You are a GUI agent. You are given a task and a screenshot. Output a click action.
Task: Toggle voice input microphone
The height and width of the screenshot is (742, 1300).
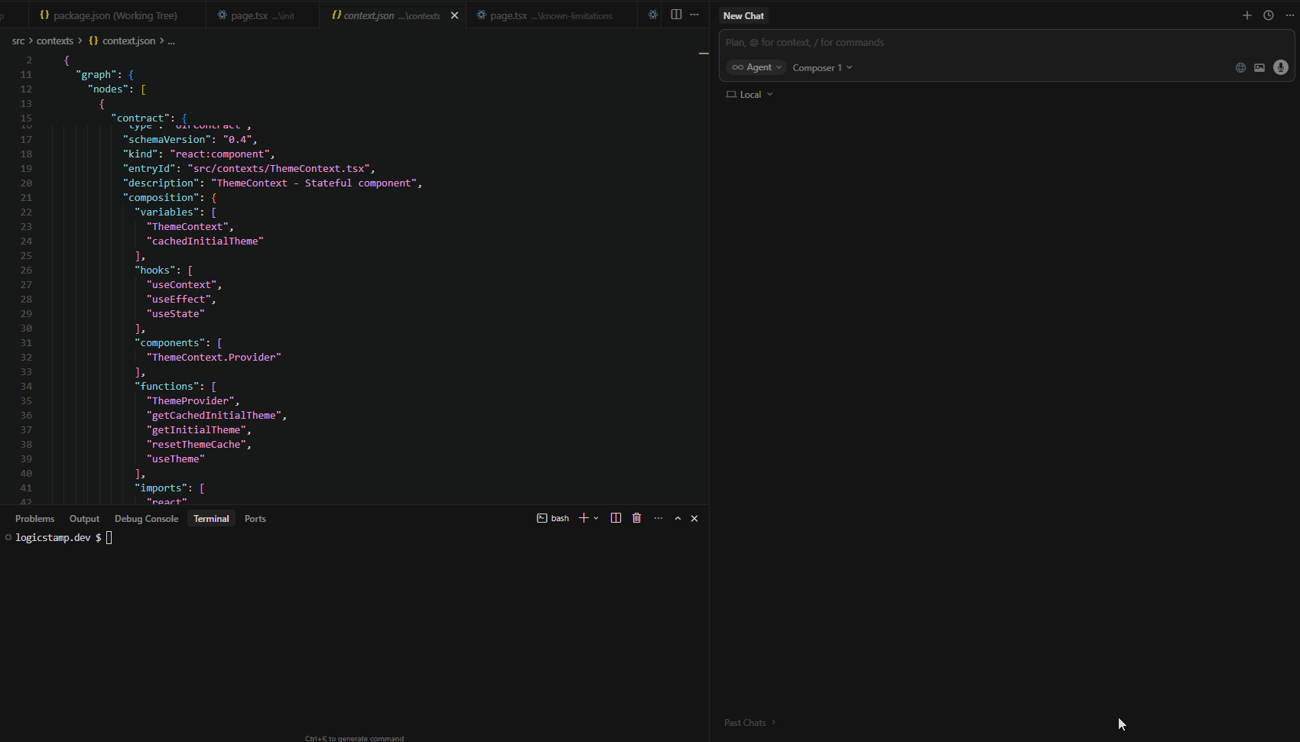pyautogui.click(x=1281, y=67)
